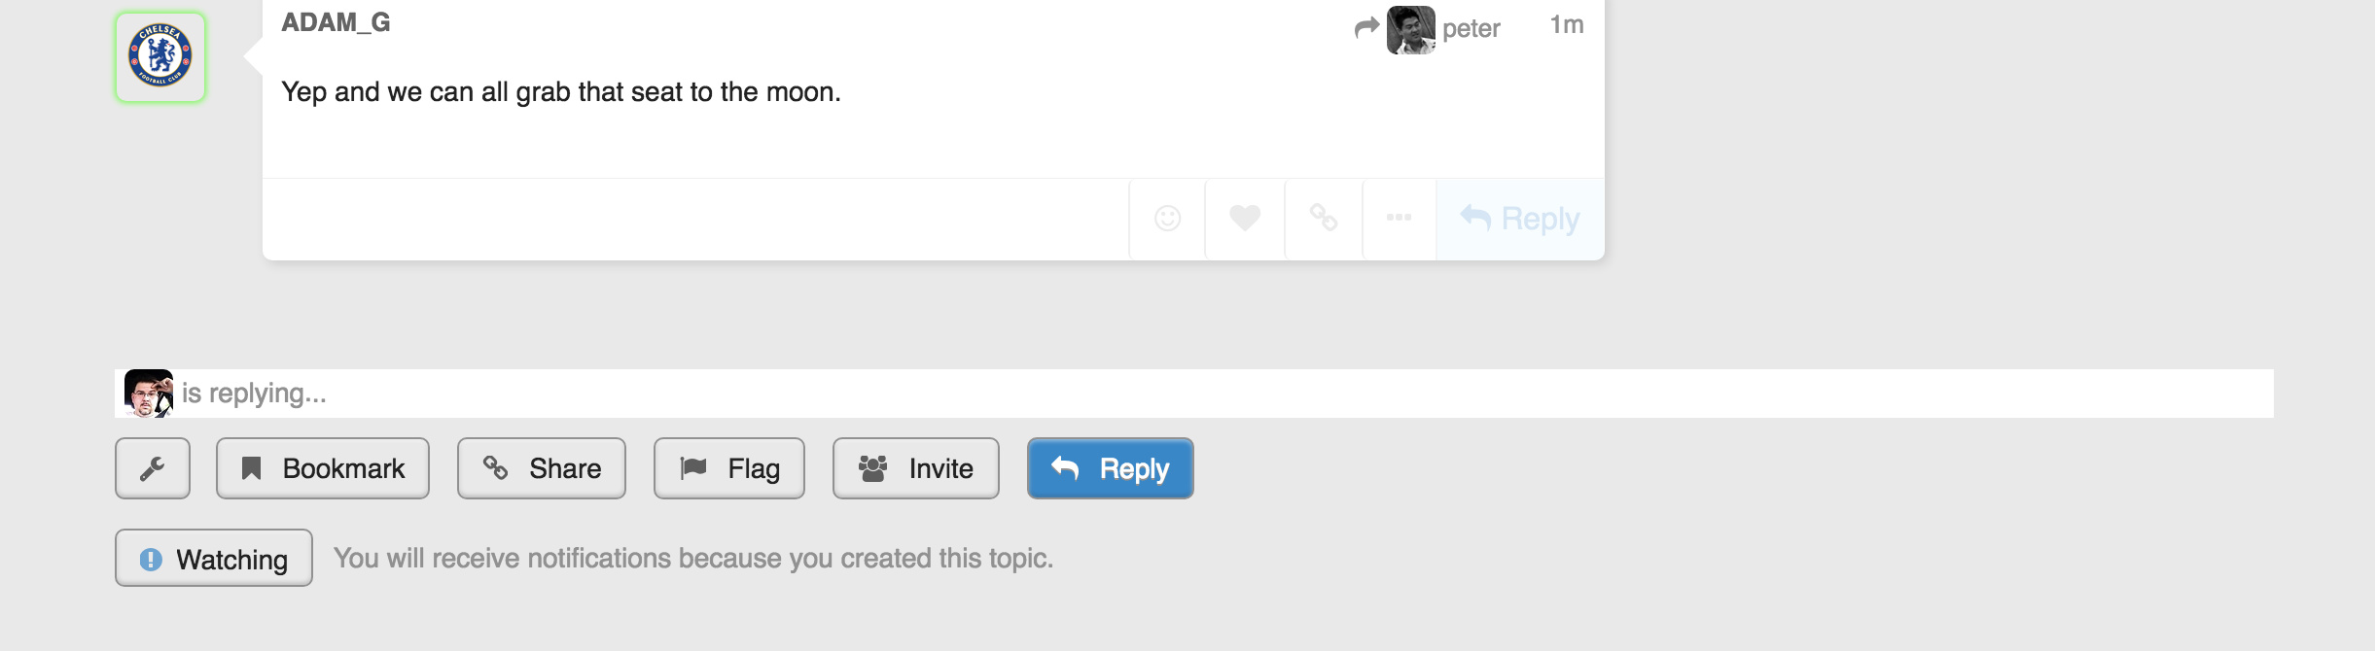Click the peter reply-to name
Viewport: 2375px width, 651px height.
1471,28
